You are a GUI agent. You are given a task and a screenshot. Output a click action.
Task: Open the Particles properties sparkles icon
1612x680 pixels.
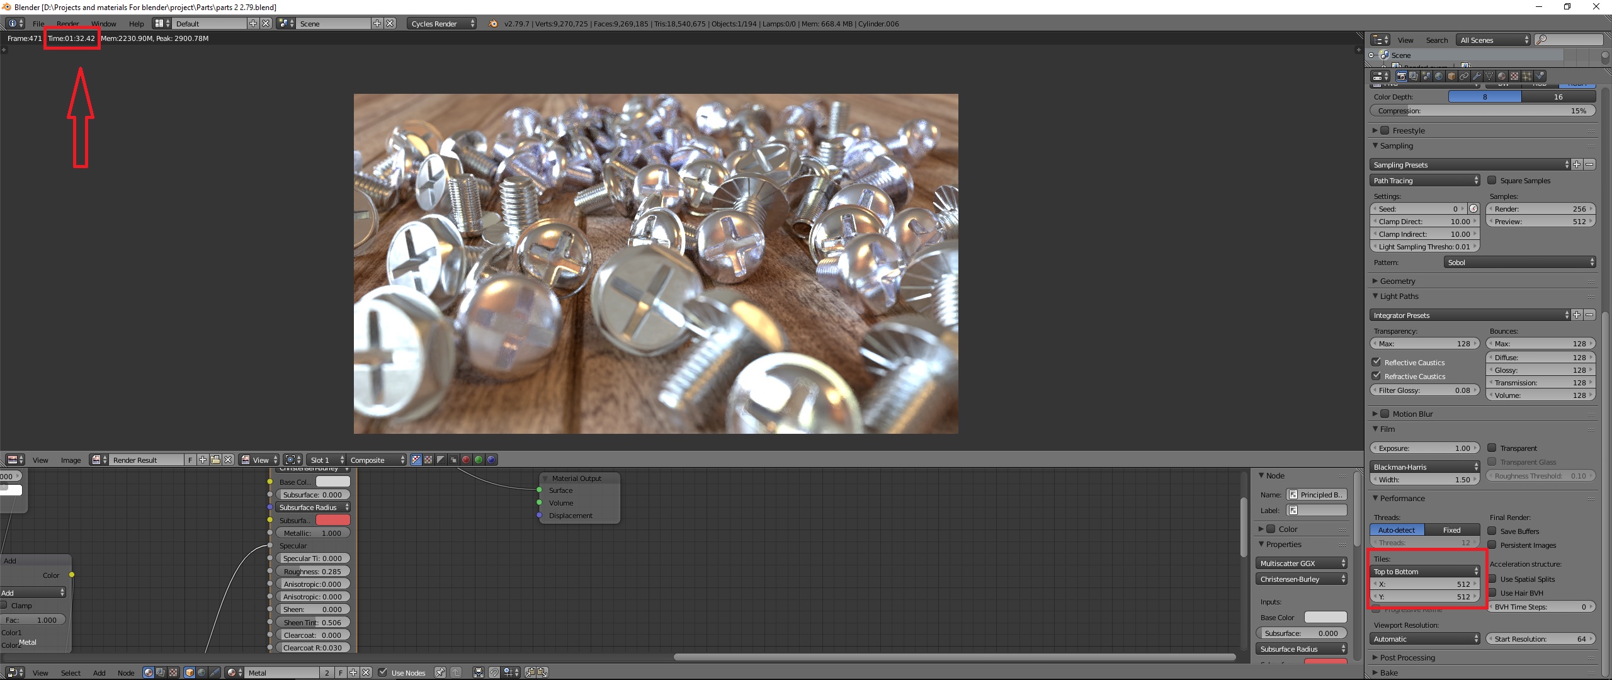tap(1526, 76)
